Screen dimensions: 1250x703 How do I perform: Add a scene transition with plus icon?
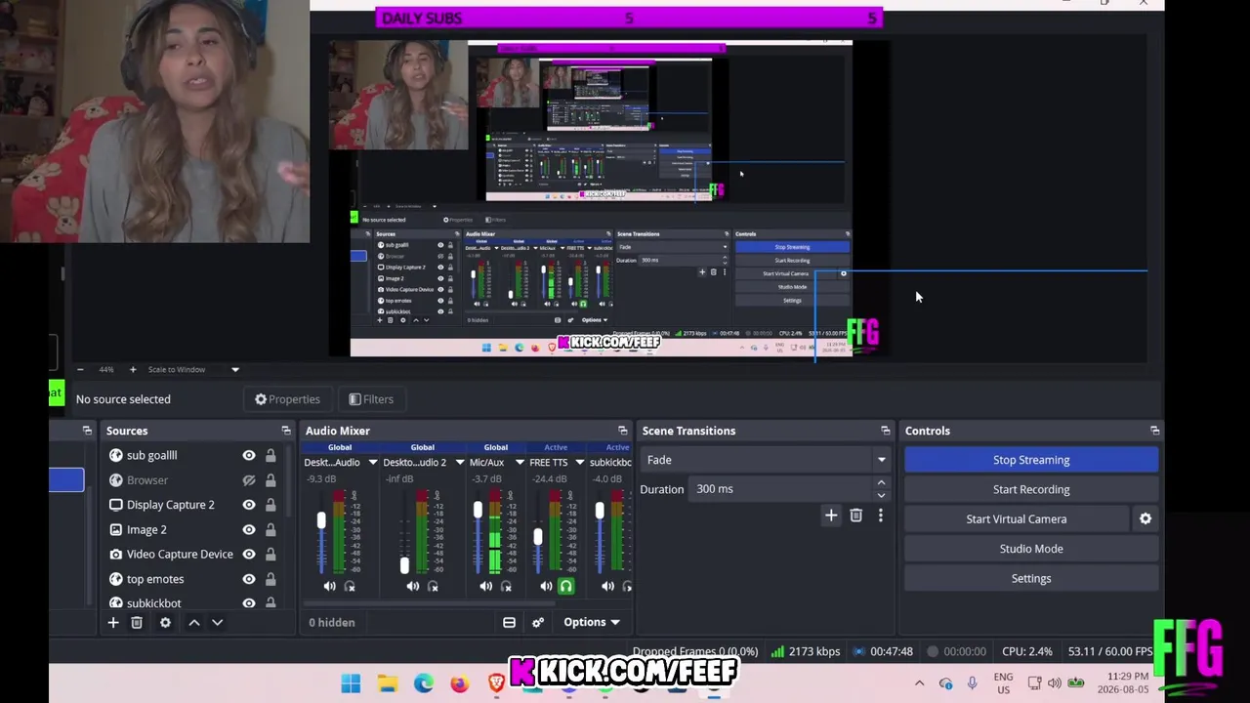(831, 516)
